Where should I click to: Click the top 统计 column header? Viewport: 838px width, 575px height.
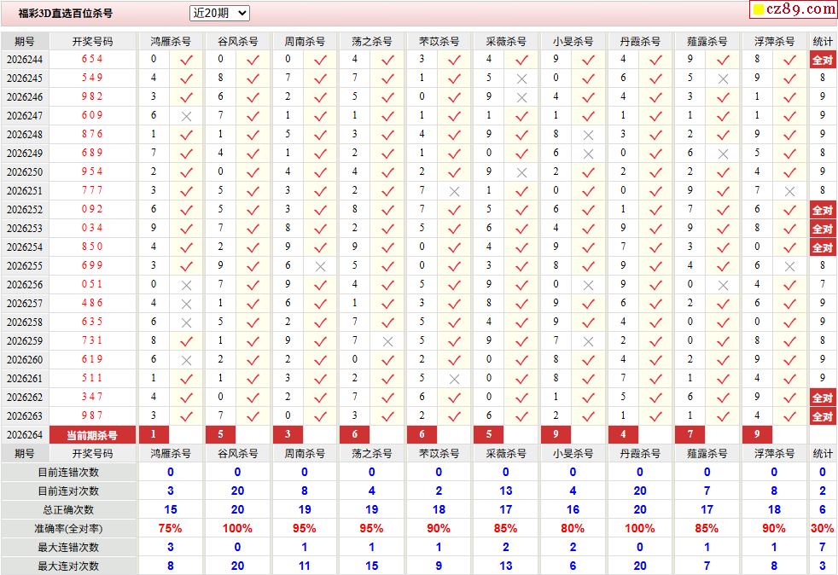823,41
